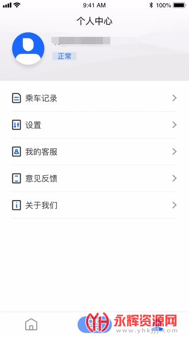Tap the ride records document icon
Image resolution: width=189 pixels, height=337 pixels.
point(16,98)
